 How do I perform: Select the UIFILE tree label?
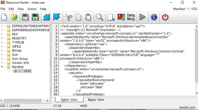coord(16,46)
